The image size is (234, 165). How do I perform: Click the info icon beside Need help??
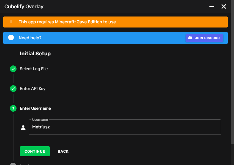tap(11, 38)
